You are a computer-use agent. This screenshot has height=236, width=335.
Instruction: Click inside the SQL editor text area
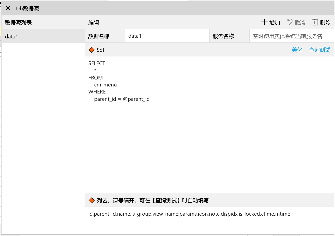pyautogui.click(x=209, y=125)
